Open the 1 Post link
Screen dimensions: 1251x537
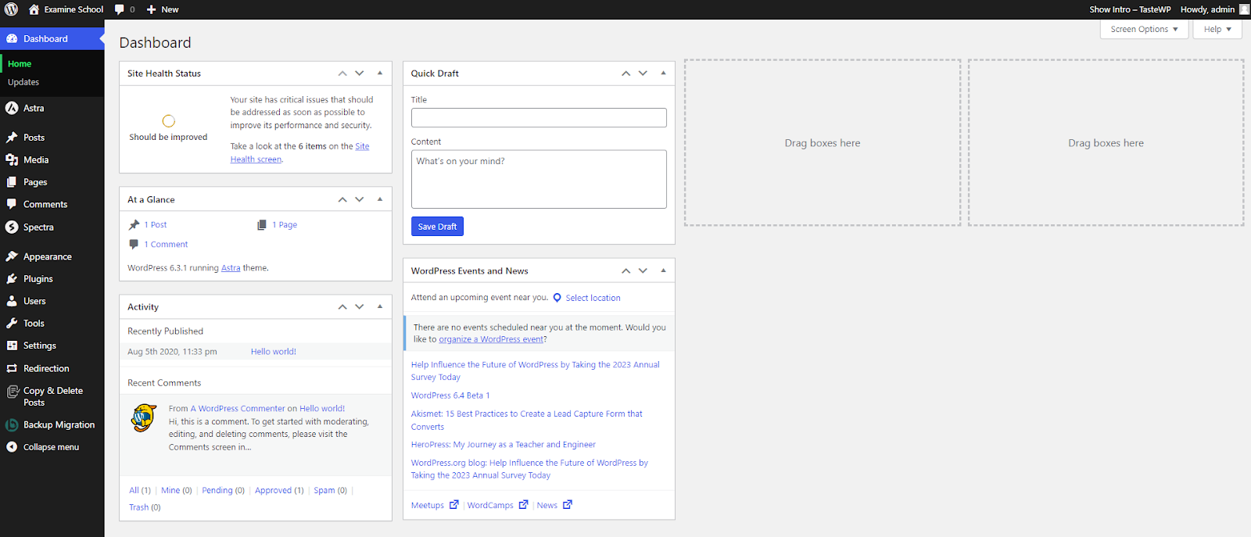tap(155, 225)
